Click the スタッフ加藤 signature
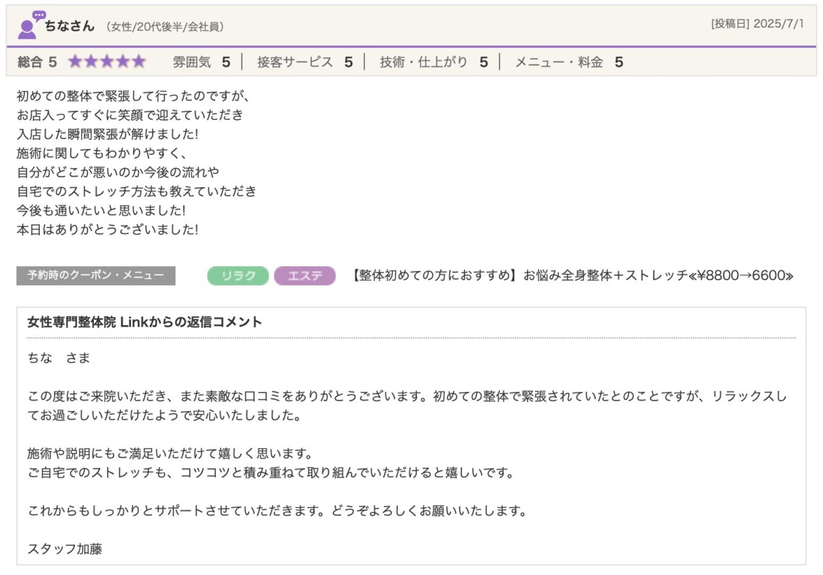Viewport: 823px width, 575px height. tap(65, 548)
